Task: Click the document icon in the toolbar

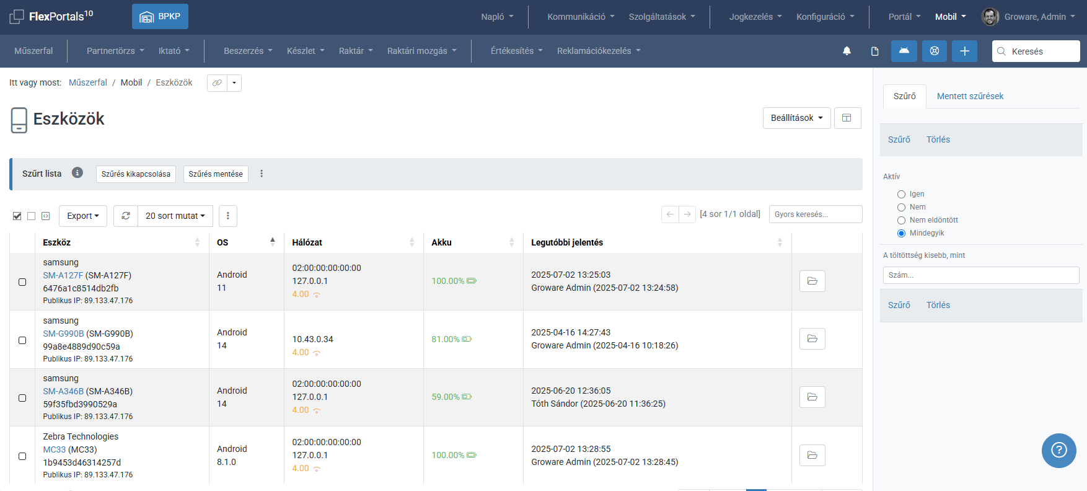Action: [875, 51]
